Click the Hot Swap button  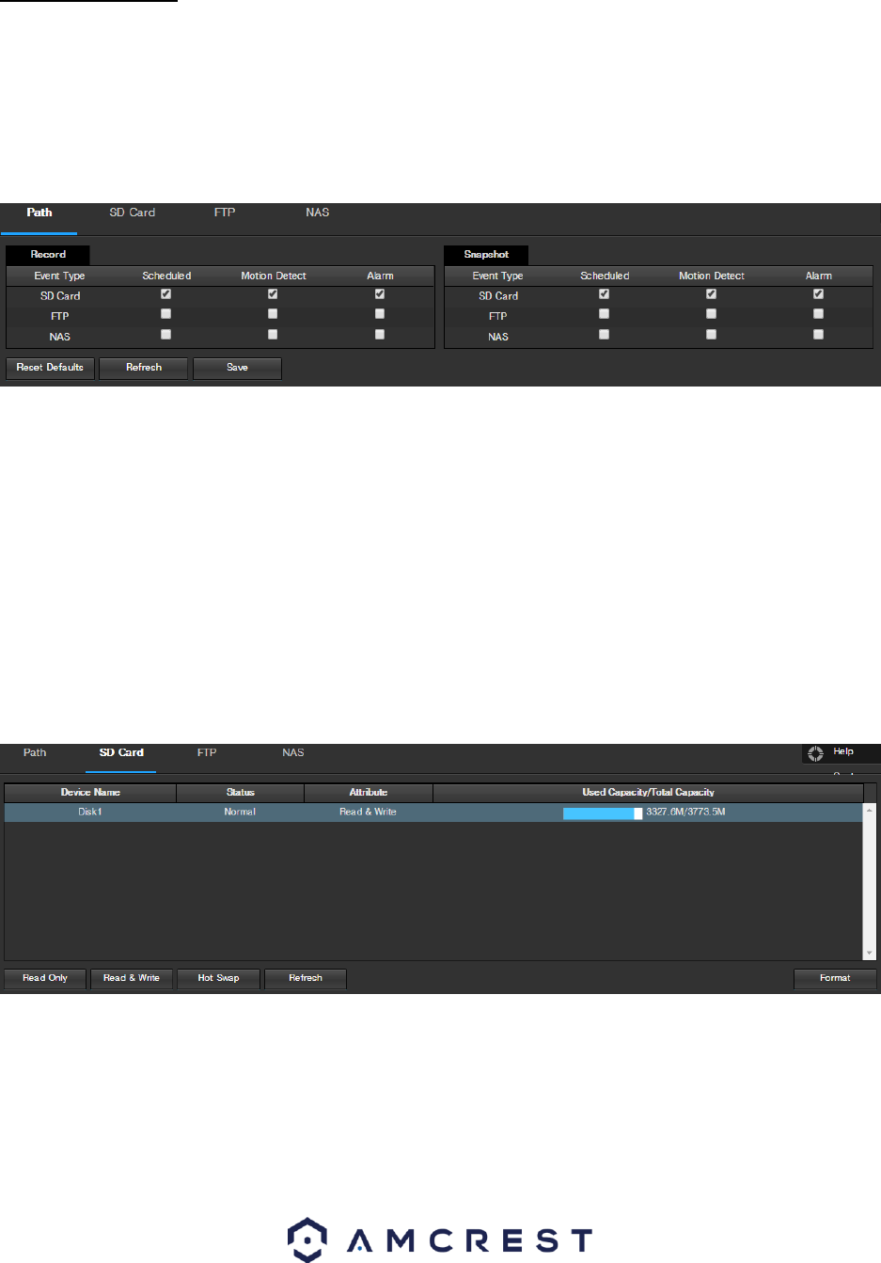tap(218, 978)
